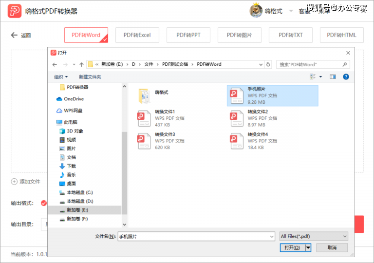The image size is (374, 263).
Task: Select OneDrive in the sidebar
Action: tap(70, 99)
